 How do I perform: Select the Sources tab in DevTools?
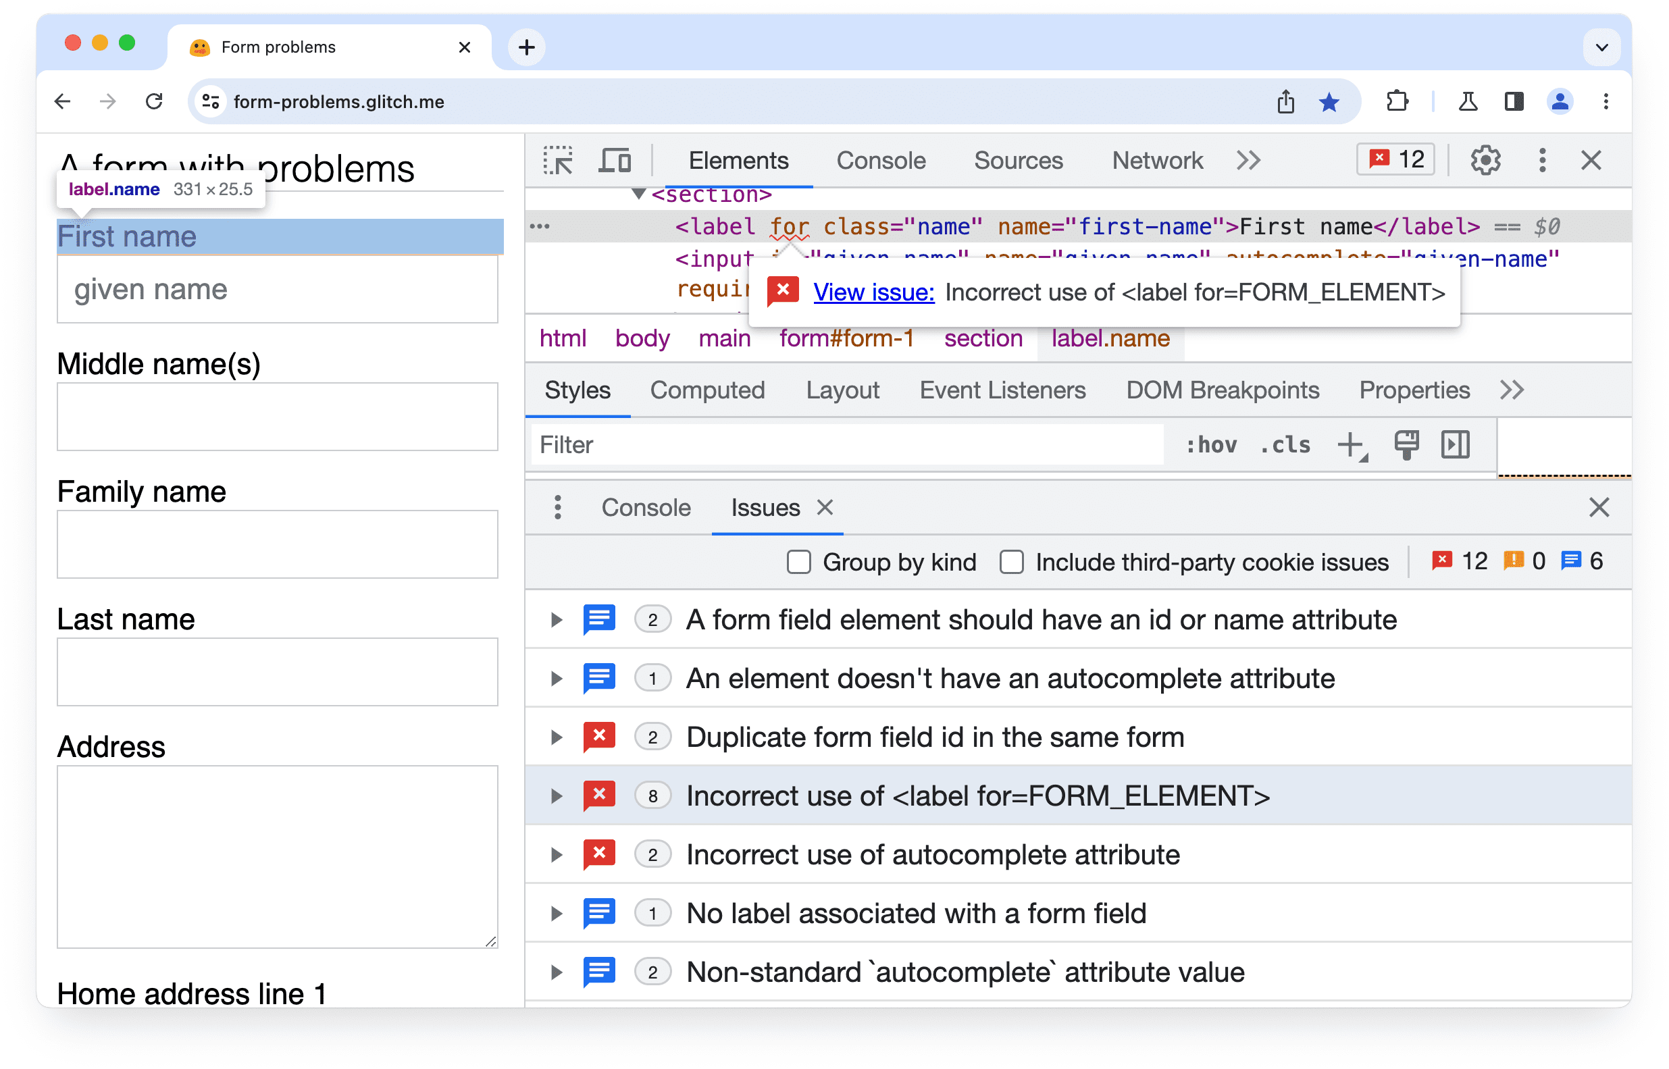[x=1019, y=159]
